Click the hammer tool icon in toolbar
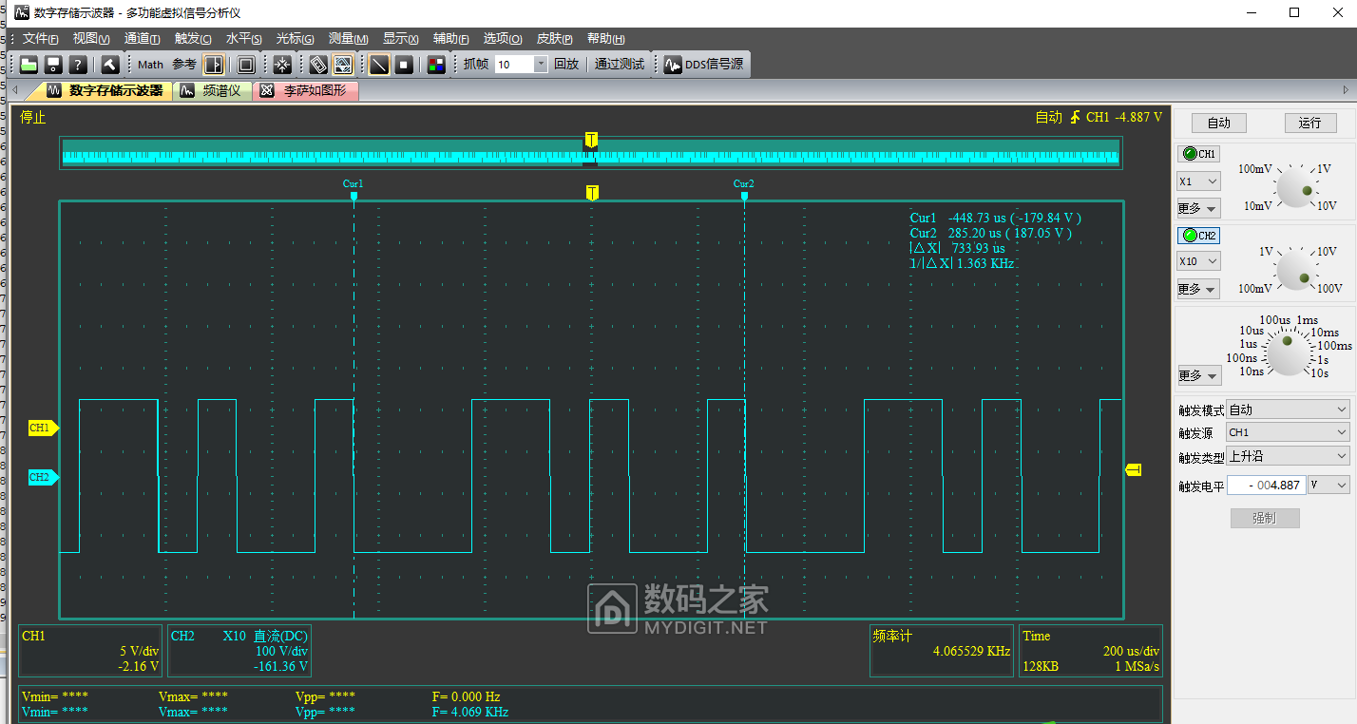Viewport: 1357px width, 724px height. (110, 65)
